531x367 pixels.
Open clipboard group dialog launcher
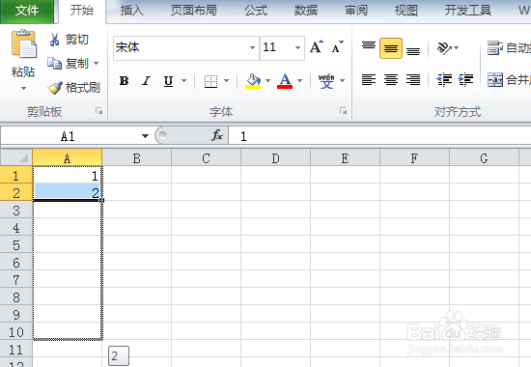point(98,111)
